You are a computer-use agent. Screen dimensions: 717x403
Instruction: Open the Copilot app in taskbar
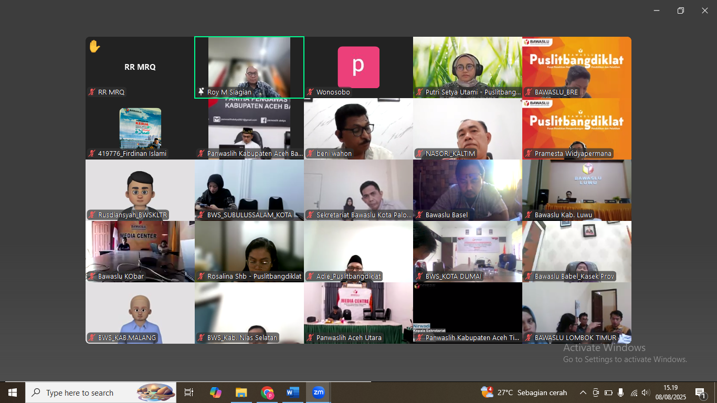215,393
